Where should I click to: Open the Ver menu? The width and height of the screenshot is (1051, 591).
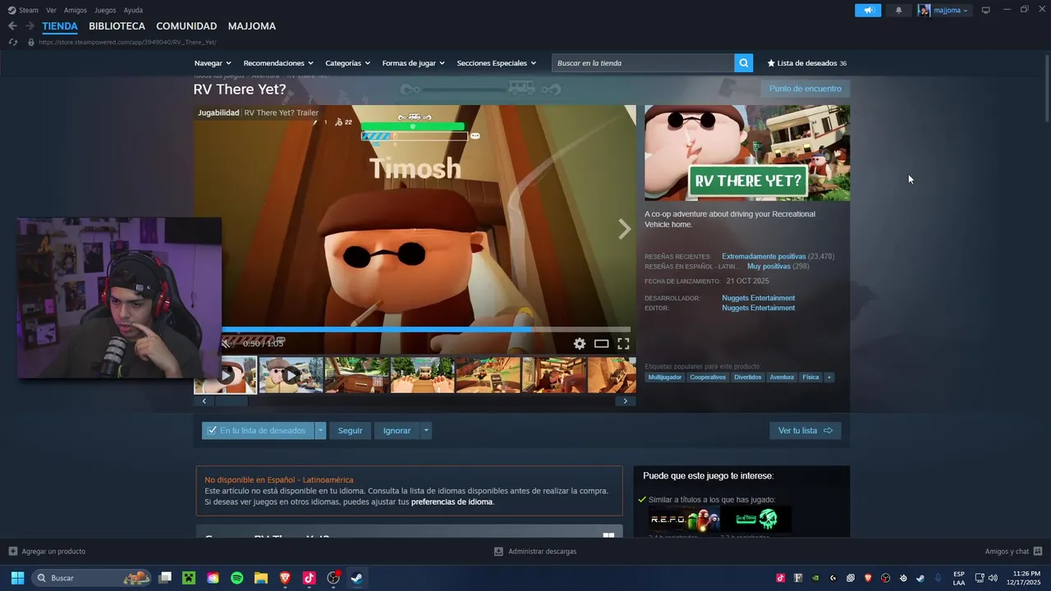point(51,10)
